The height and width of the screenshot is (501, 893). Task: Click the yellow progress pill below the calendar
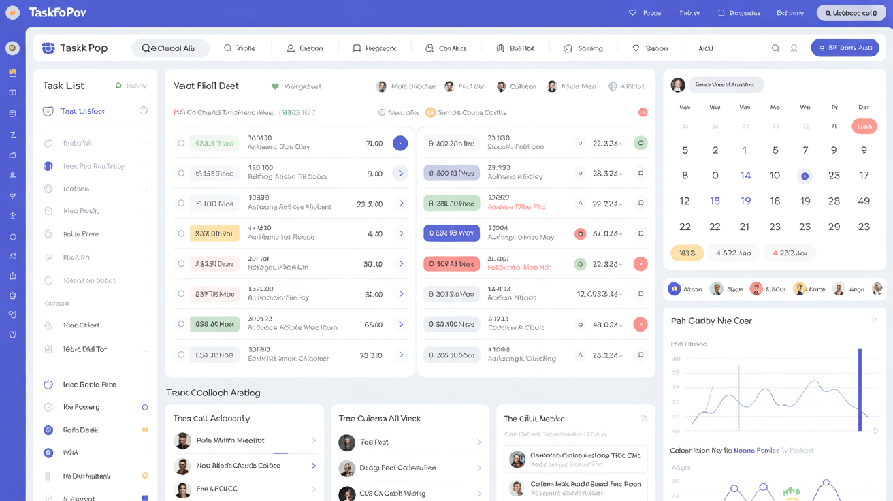pyautogui.click(x=687, y=253)
